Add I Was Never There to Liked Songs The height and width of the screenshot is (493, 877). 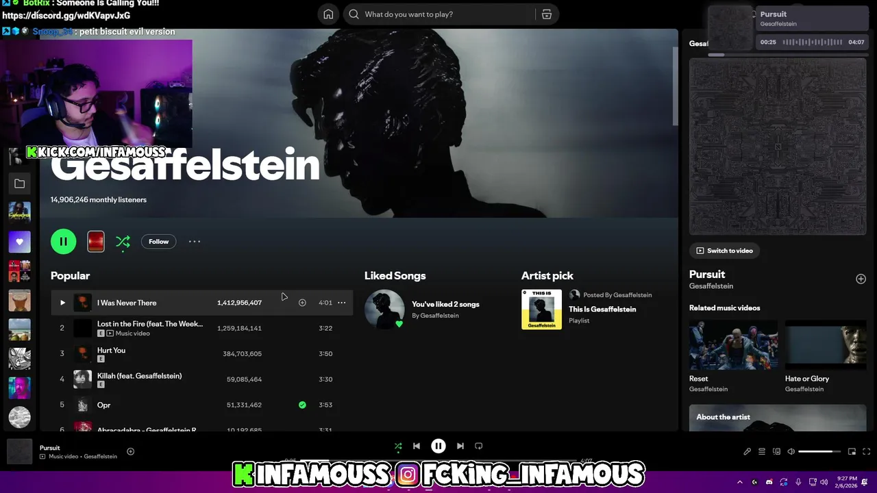pos(302,303)
